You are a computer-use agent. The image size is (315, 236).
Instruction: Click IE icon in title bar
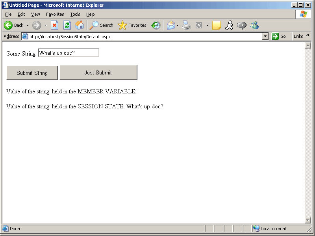(x=5, y=5)
